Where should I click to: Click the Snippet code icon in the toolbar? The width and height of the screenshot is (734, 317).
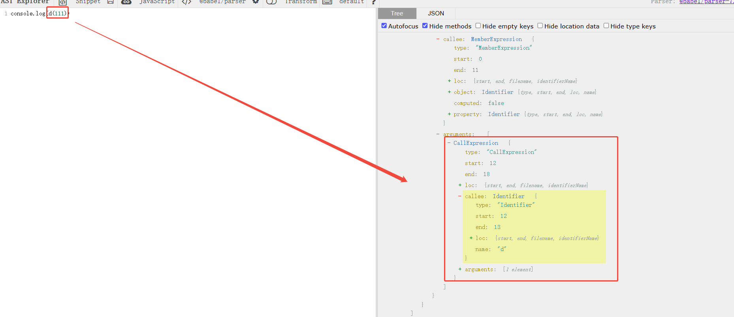(62, 2)
